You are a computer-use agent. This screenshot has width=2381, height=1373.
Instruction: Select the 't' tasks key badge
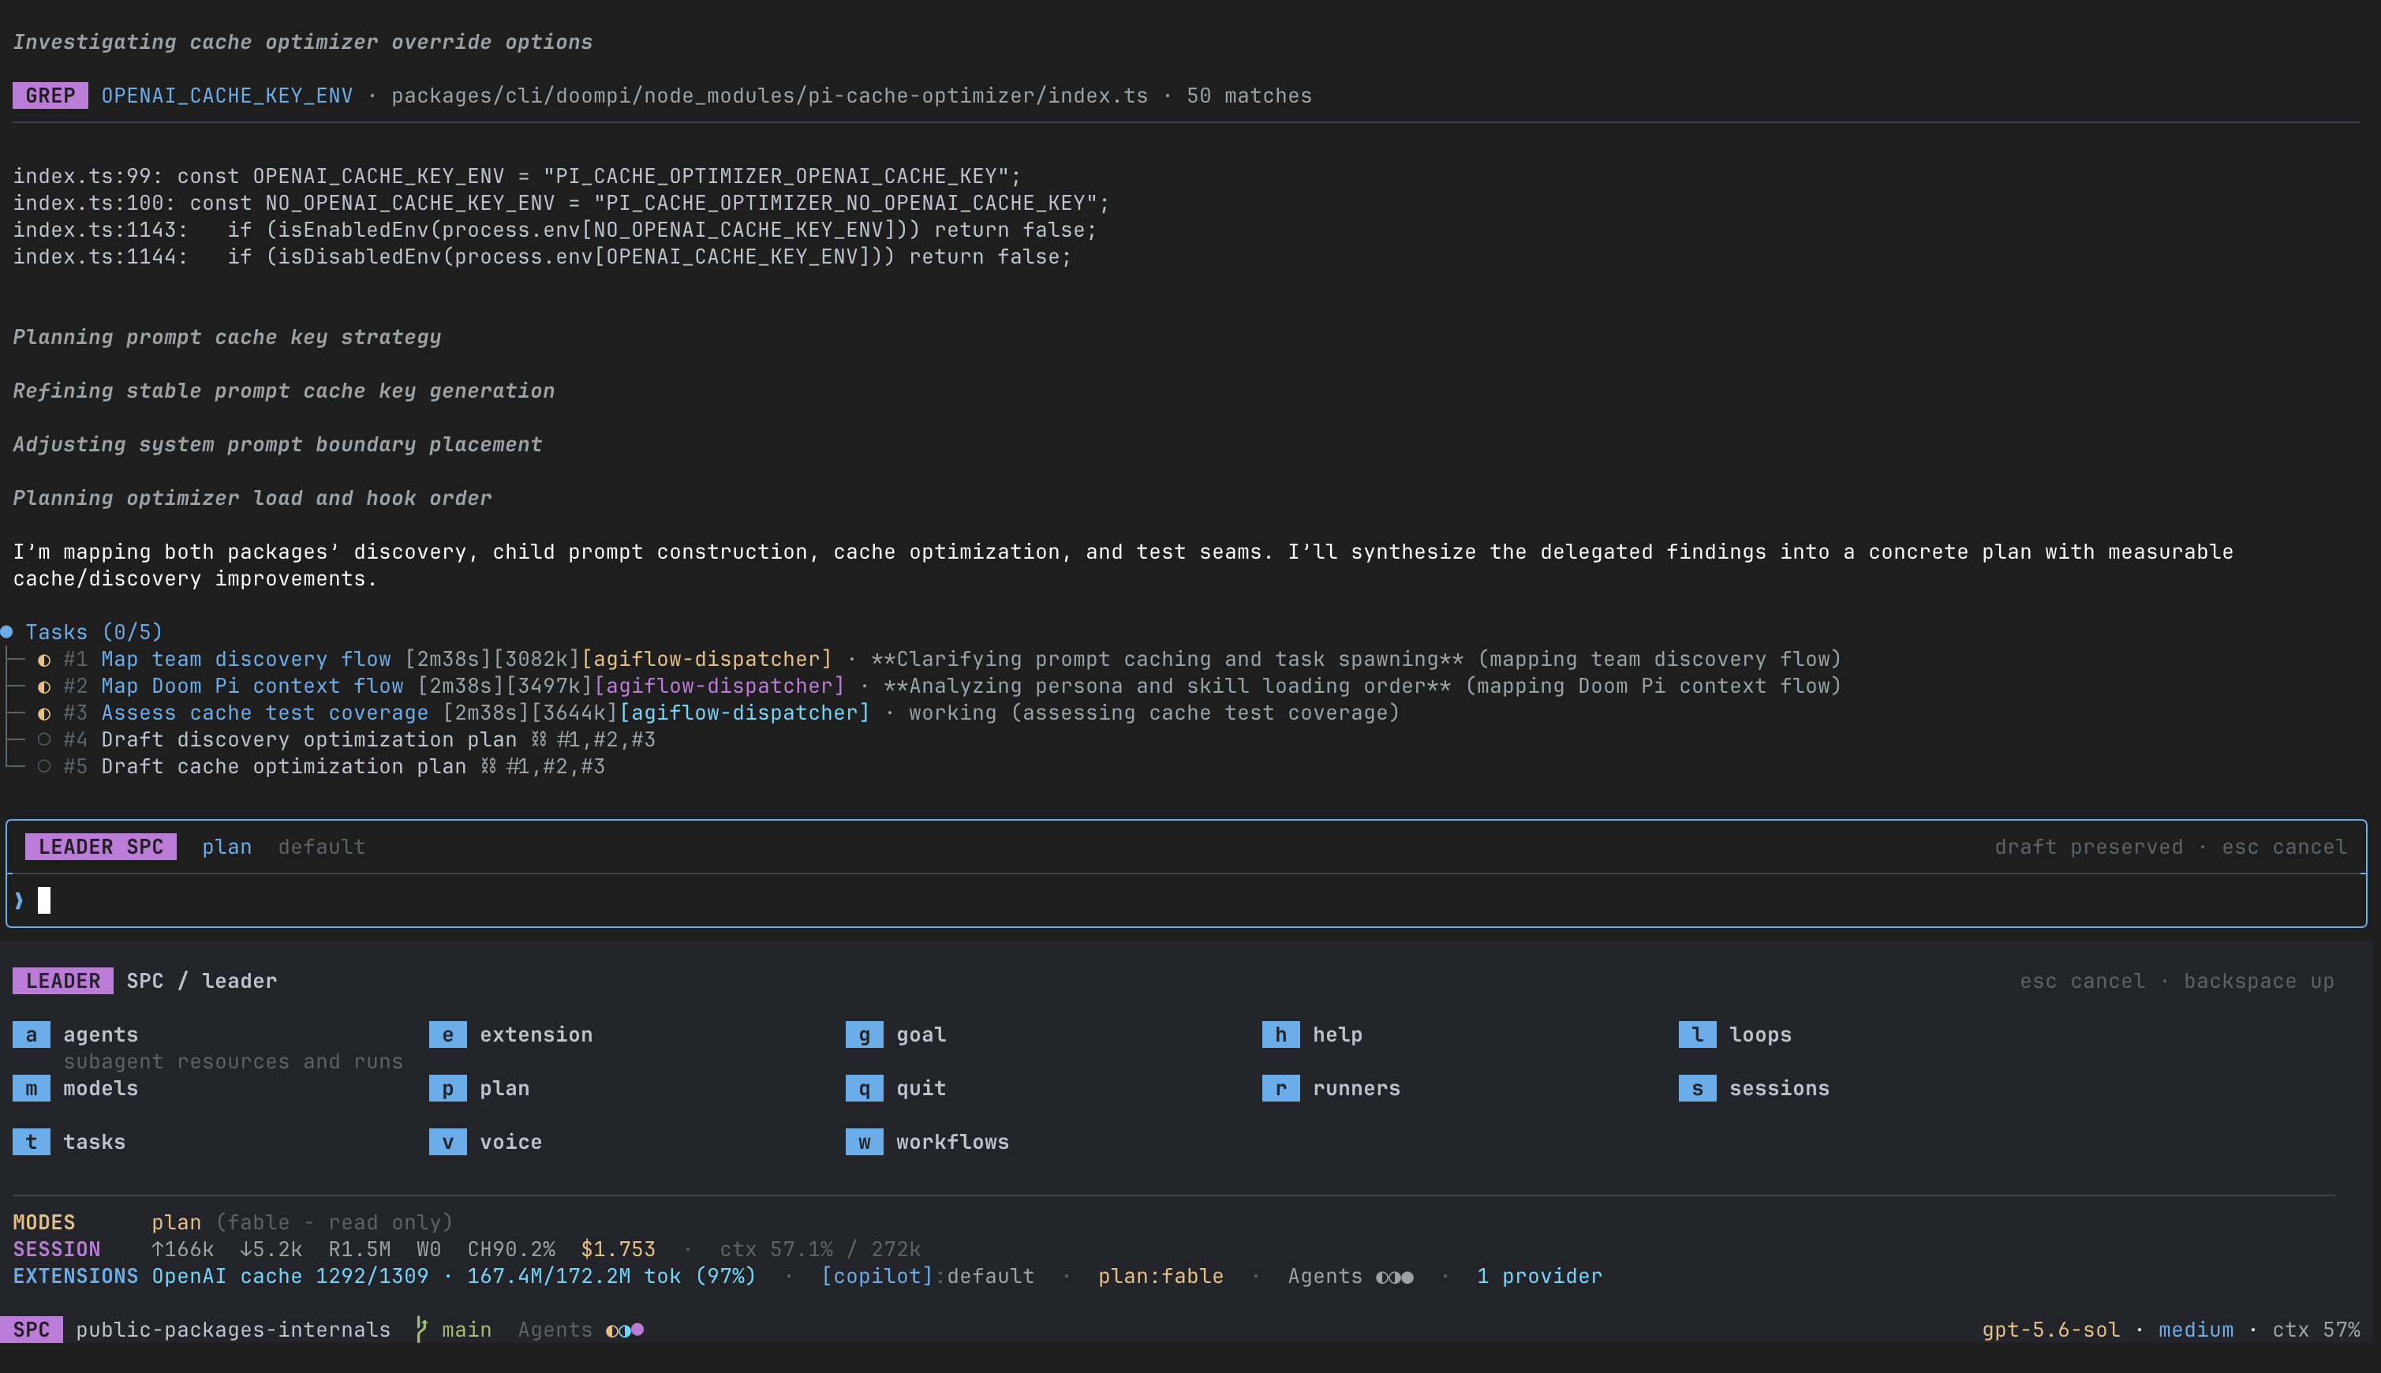[x=31, y=1142]
